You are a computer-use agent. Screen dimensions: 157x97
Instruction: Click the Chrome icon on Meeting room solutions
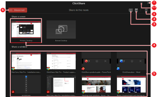pyautogui.click(x=83, y=92)
